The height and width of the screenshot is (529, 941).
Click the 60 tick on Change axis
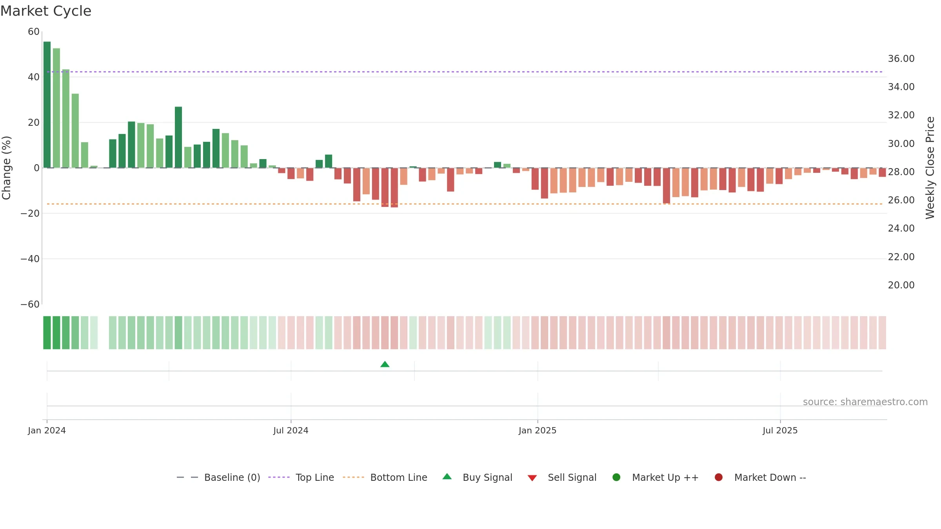[34, 32]
